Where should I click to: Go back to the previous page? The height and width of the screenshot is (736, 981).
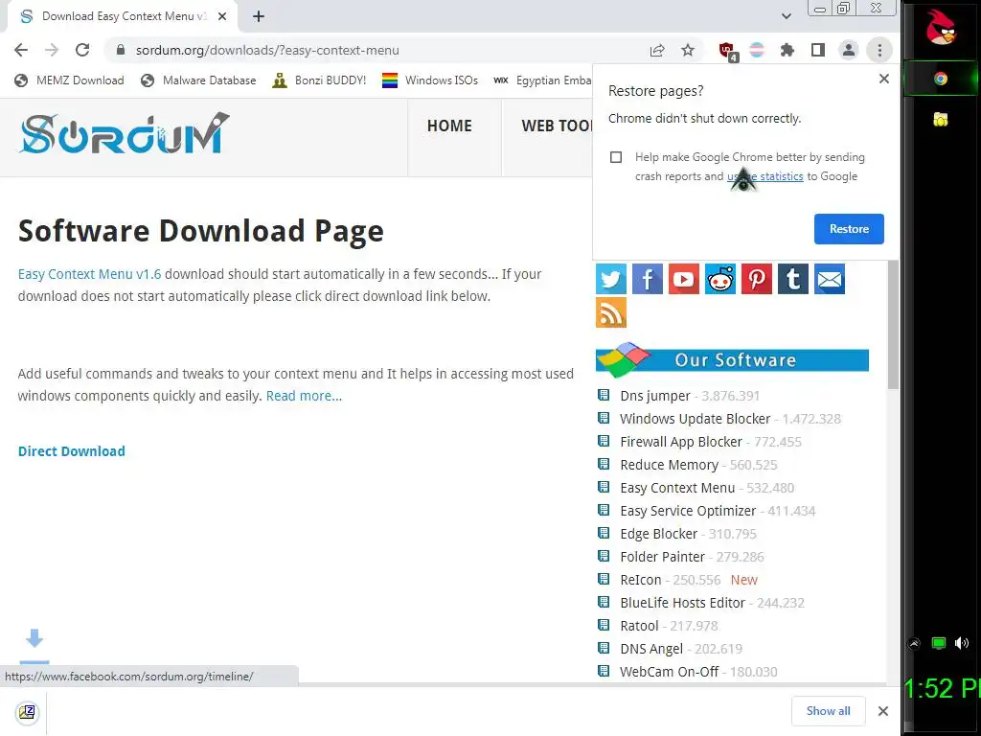click(21, 50)
